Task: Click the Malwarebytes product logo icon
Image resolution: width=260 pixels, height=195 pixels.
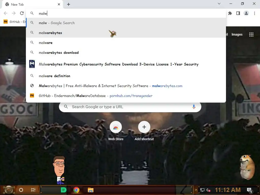Action: coord(32,64)
